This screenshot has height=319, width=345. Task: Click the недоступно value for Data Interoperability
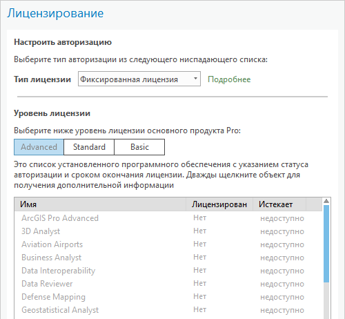click(282, 271)
